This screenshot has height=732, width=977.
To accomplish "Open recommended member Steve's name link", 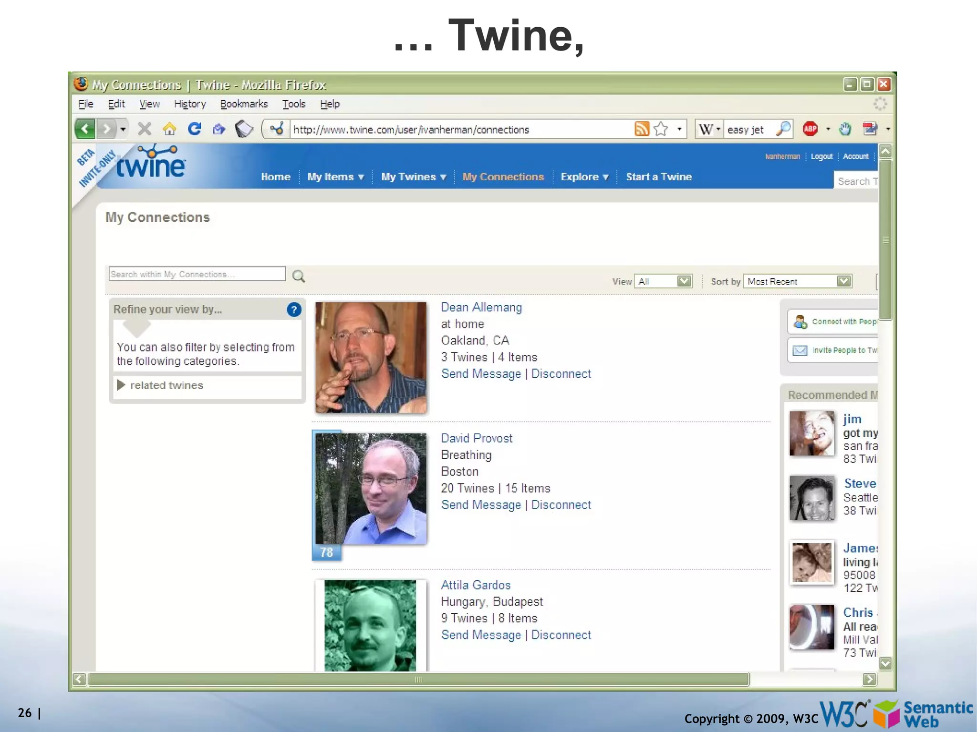I will click(860, 484).
